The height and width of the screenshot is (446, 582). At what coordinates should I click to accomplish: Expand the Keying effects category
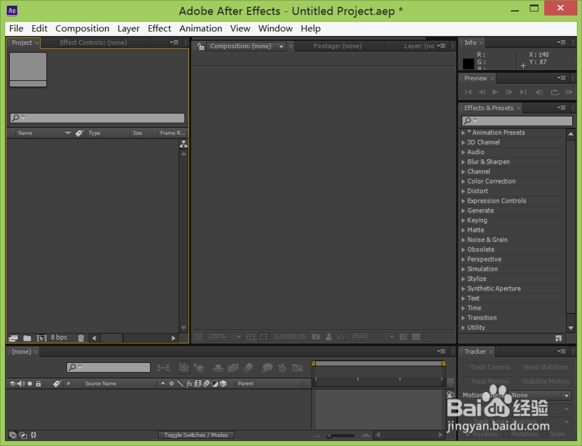(x=463, y=220)
